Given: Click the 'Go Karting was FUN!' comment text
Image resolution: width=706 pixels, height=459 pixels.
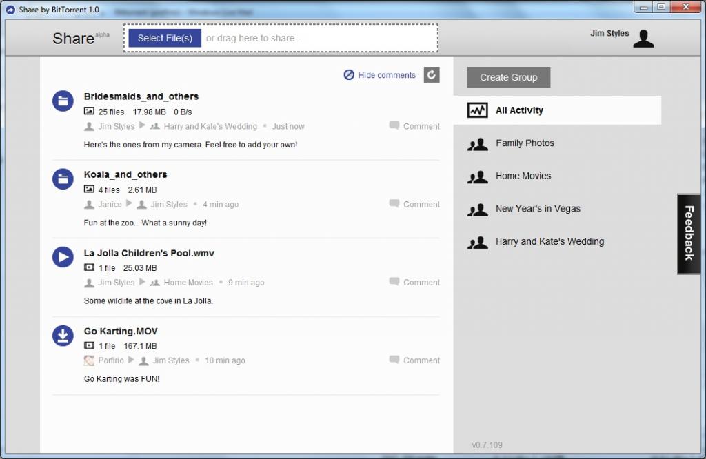Looking at the screenshot, I should [121, 379].
